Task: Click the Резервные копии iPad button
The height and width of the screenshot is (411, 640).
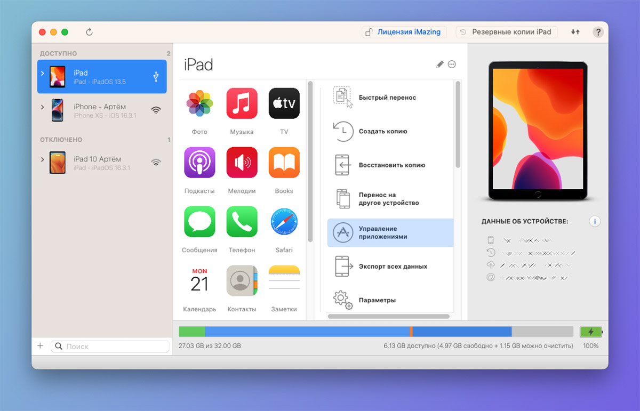Action: [506, 32]
